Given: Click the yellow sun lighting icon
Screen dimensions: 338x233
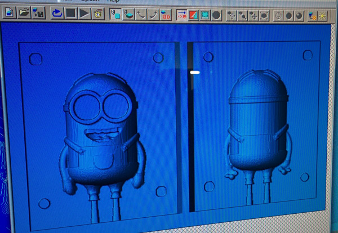Looking at the screenshot, I should (322, 16).
